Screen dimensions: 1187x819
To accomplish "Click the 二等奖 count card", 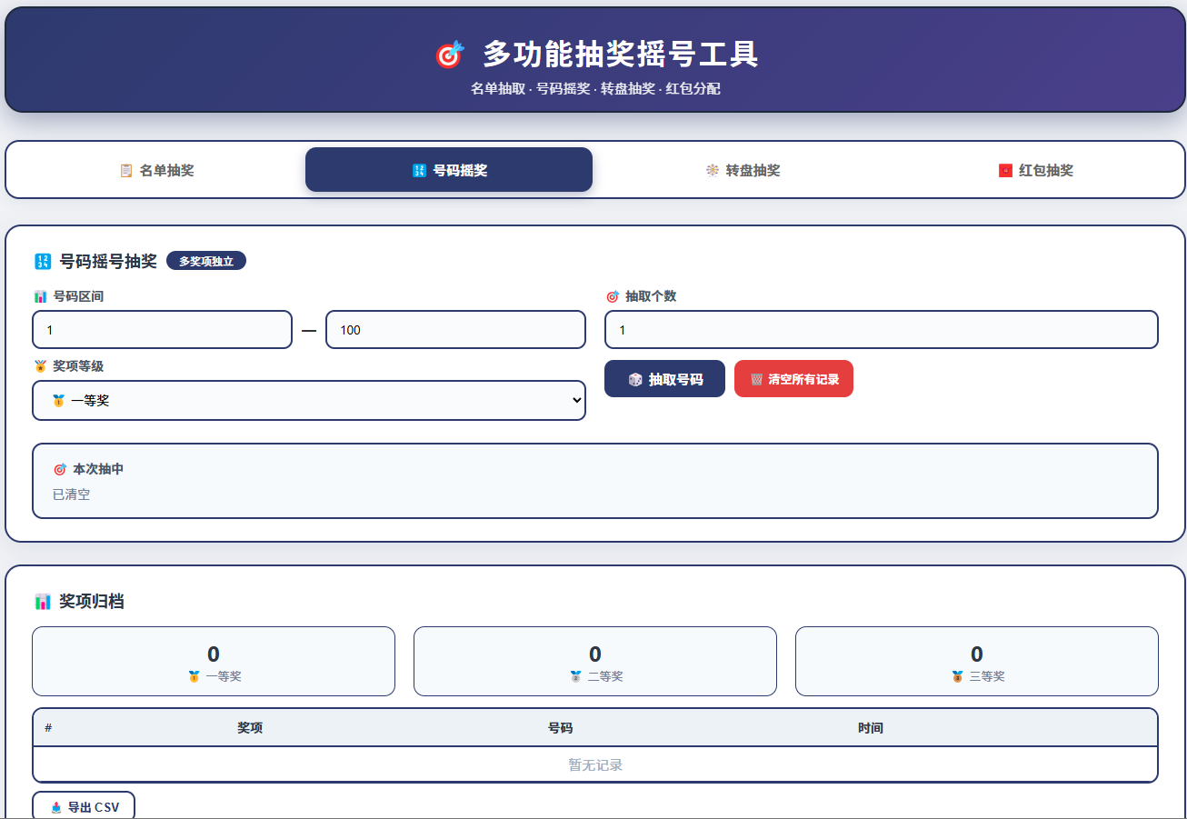I will click(x=595, y=662).
